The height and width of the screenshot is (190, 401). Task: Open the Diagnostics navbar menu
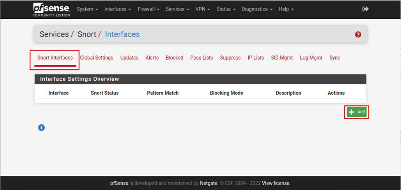tap(257, 9)
